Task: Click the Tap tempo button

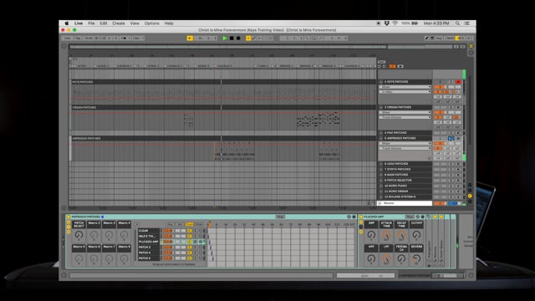Action: point(78,38)
